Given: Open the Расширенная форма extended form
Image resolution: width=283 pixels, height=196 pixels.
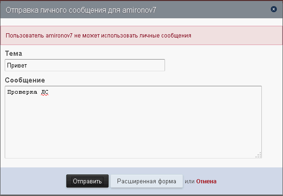Looking at the screenshot, I should click(x=147, y=181).
